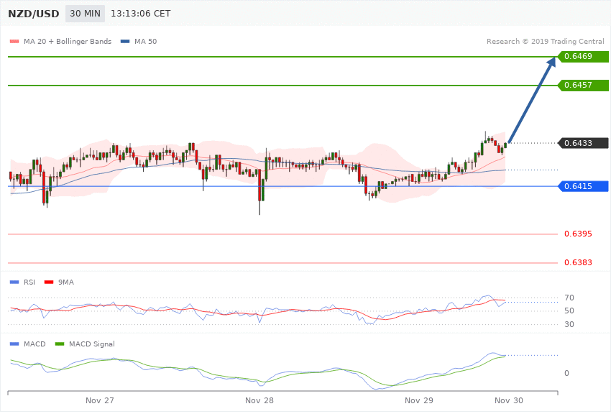This screenshot has height=414, width=611.
Task: Click the RSI 30 level label
Action: [x=569, y=324]
